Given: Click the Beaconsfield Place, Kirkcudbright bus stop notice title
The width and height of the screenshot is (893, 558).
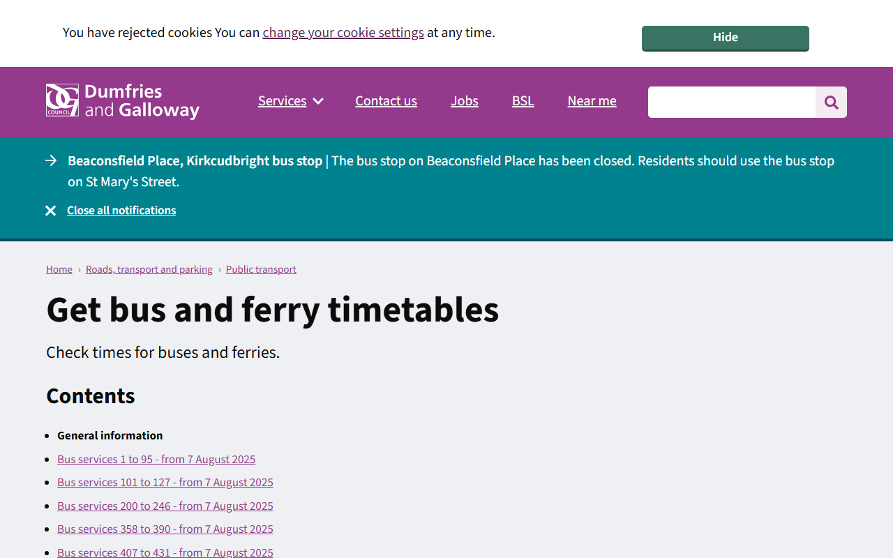Looking at the screenshot, I should [x=195, y=161].
